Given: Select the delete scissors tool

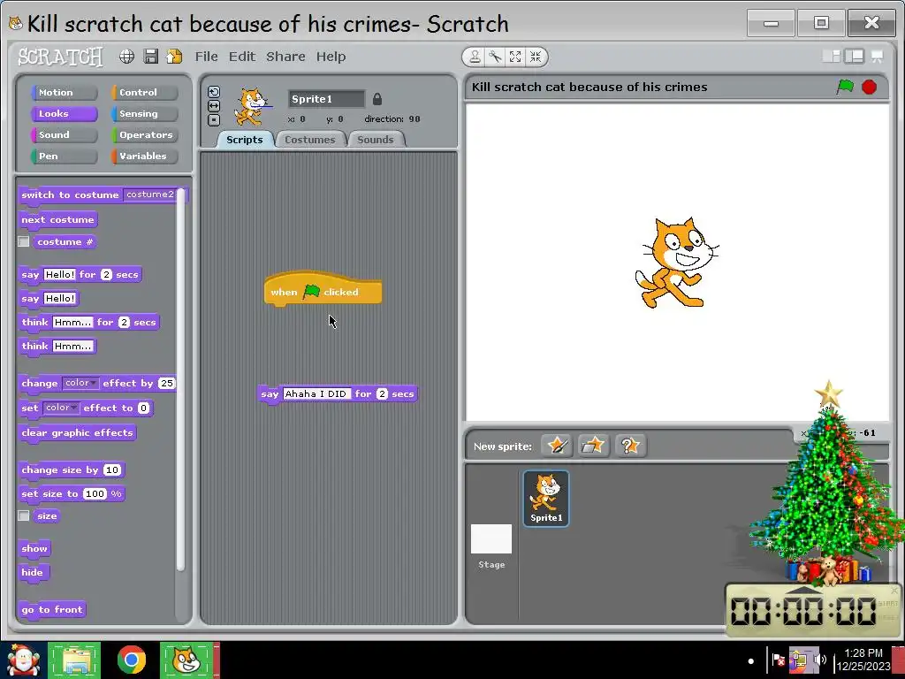Looking at the screenshot, I should point(495,57).
